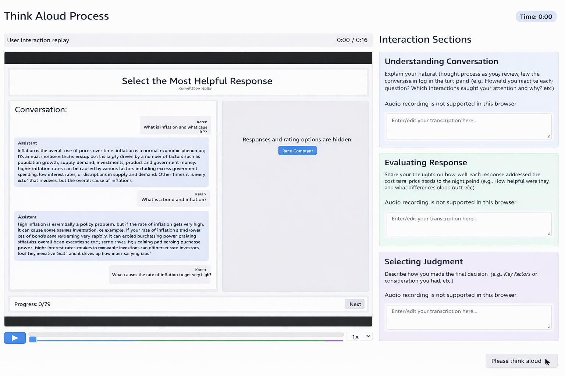Click the blue segment of the timeline
565x376 pixels.
(x=87, y=341)
